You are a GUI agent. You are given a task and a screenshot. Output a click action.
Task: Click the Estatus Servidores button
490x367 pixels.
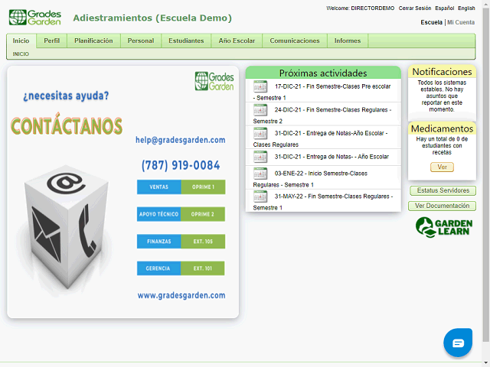pyautogui.click(x=443, y=190)
